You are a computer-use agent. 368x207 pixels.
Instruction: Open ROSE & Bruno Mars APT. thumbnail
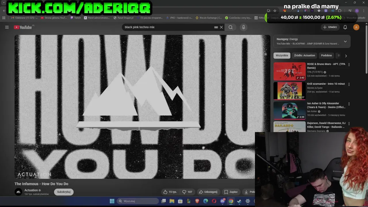tap(290, 71)
